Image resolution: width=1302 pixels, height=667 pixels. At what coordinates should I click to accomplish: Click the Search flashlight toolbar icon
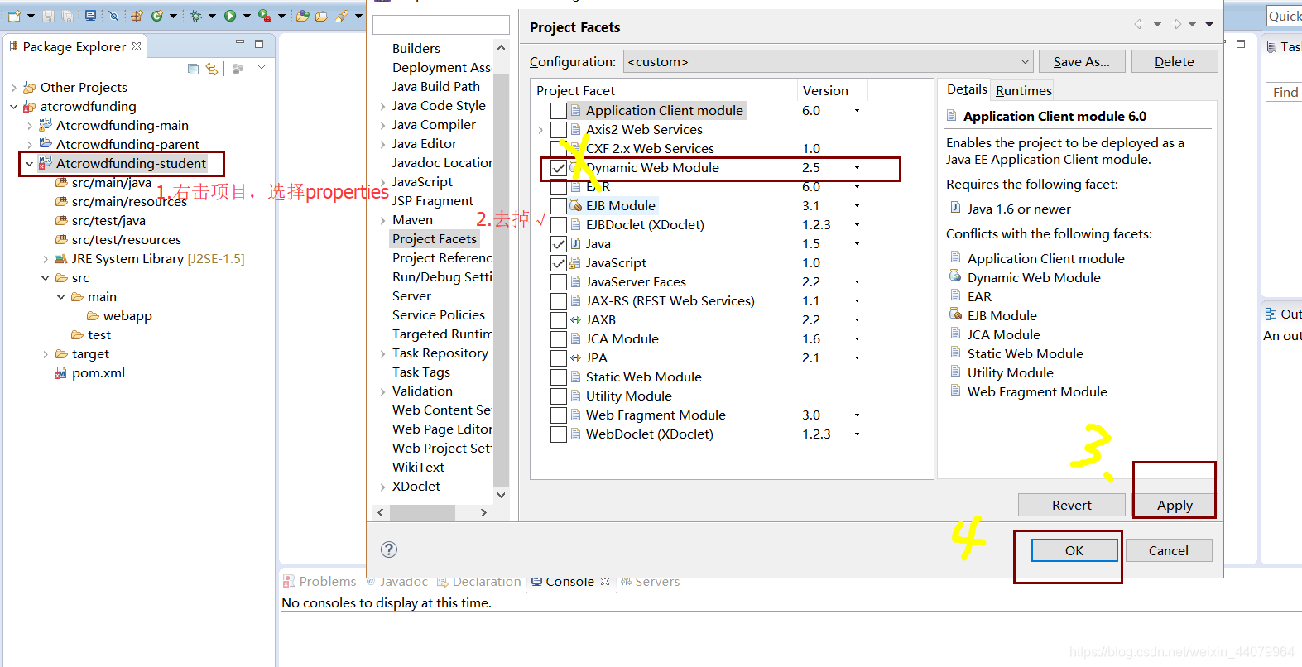click(x=342, y=16)
